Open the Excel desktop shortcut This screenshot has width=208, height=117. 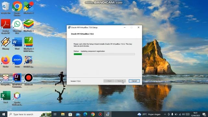6,97
